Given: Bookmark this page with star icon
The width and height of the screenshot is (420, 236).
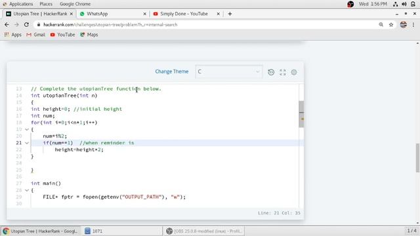Looking at the screenshot, I should [391, 25].
